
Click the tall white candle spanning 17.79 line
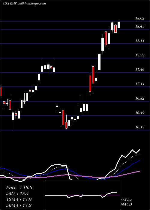click(x=99, y=62)
